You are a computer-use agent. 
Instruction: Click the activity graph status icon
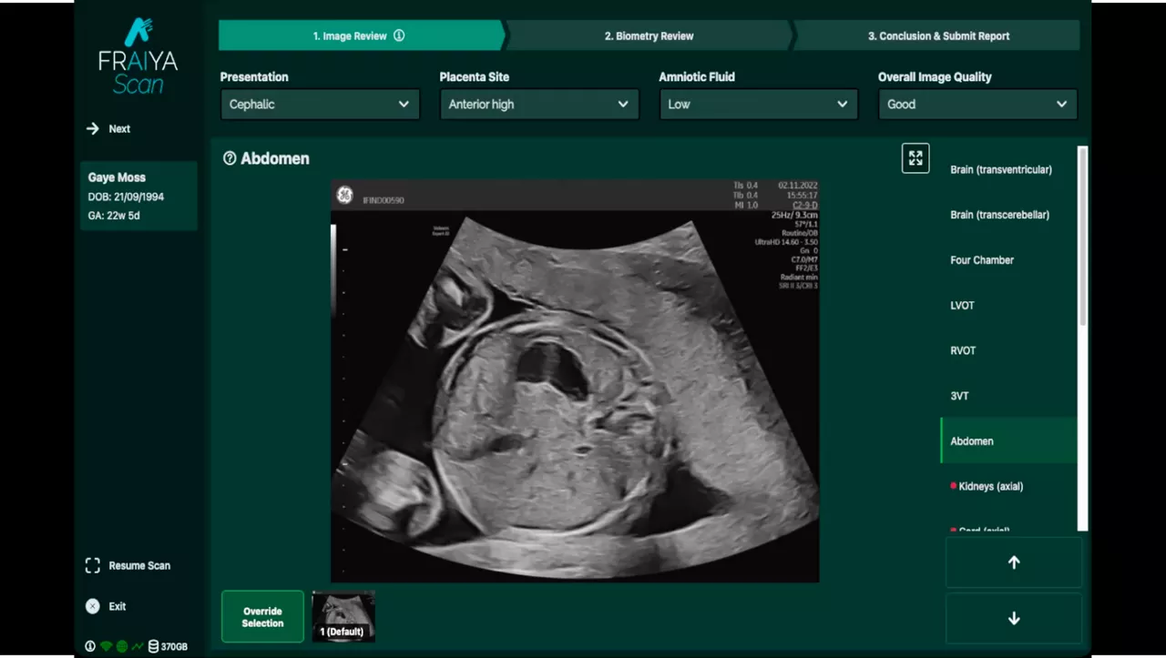coord(137,646)
